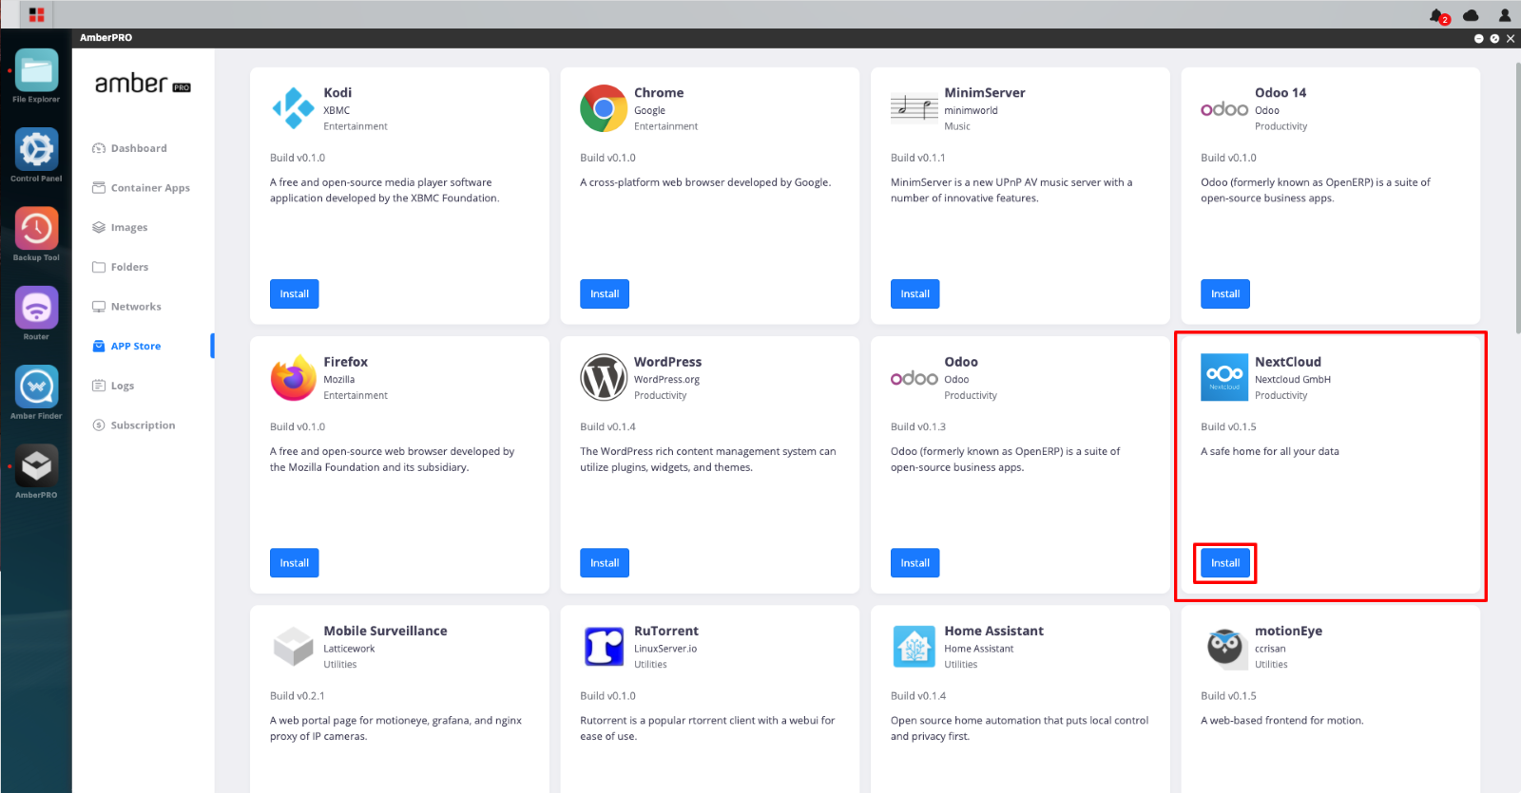Open Subscription in the sidebar

[133, 425]
